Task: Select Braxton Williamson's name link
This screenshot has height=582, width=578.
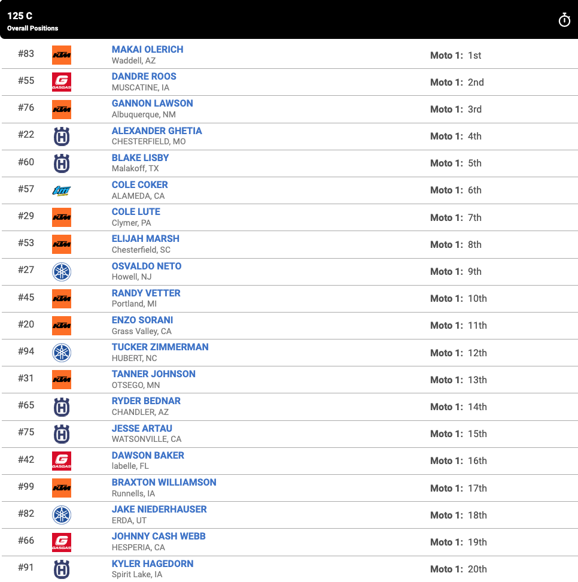Action: coord(164,482)
